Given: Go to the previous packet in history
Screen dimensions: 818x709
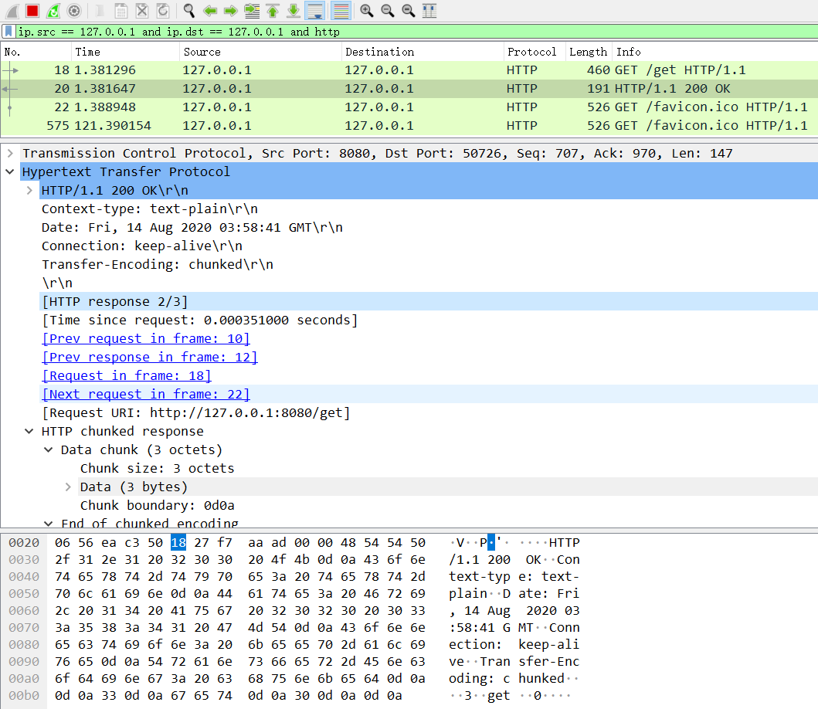Looking at the screenshot, I should coord(209,10).
